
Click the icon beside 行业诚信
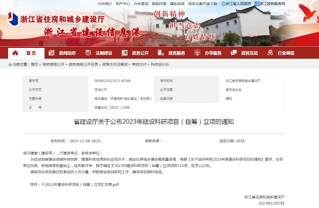pyautogui.click(x=270, y=52)
